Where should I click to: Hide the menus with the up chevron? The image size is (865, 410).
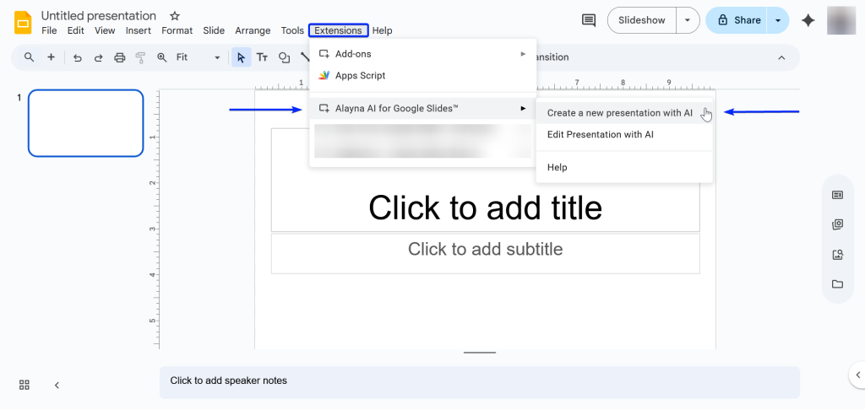781,57
